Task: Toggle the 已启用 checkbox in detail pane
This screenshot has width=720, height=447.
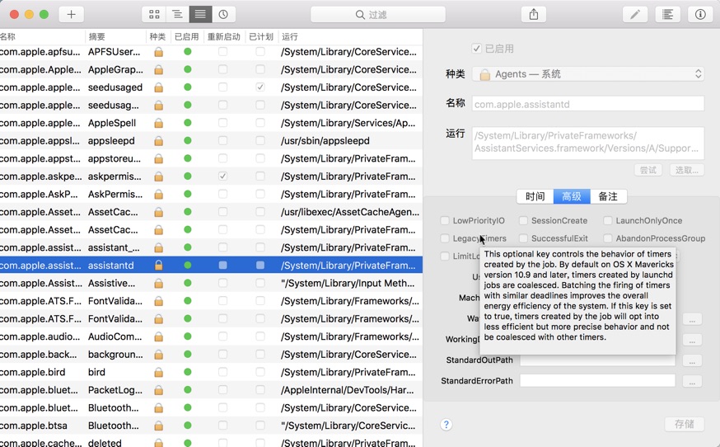Action: click(477, 49)
